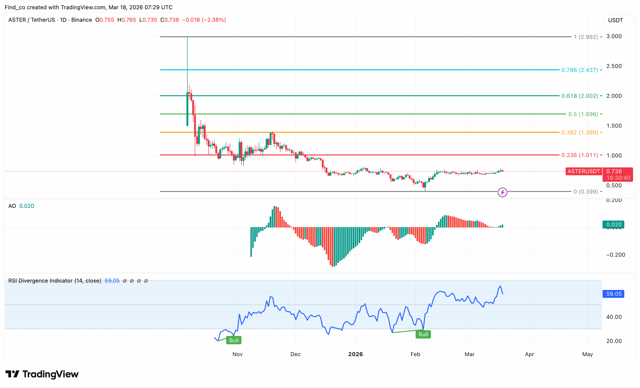Click the Fib 1 (2.992) level label

pos(586,37)
